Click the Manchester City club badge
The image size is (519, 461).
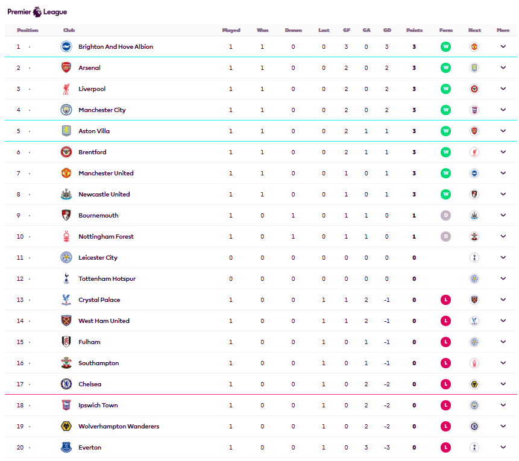pyautogui.click(x=66, y=110)
